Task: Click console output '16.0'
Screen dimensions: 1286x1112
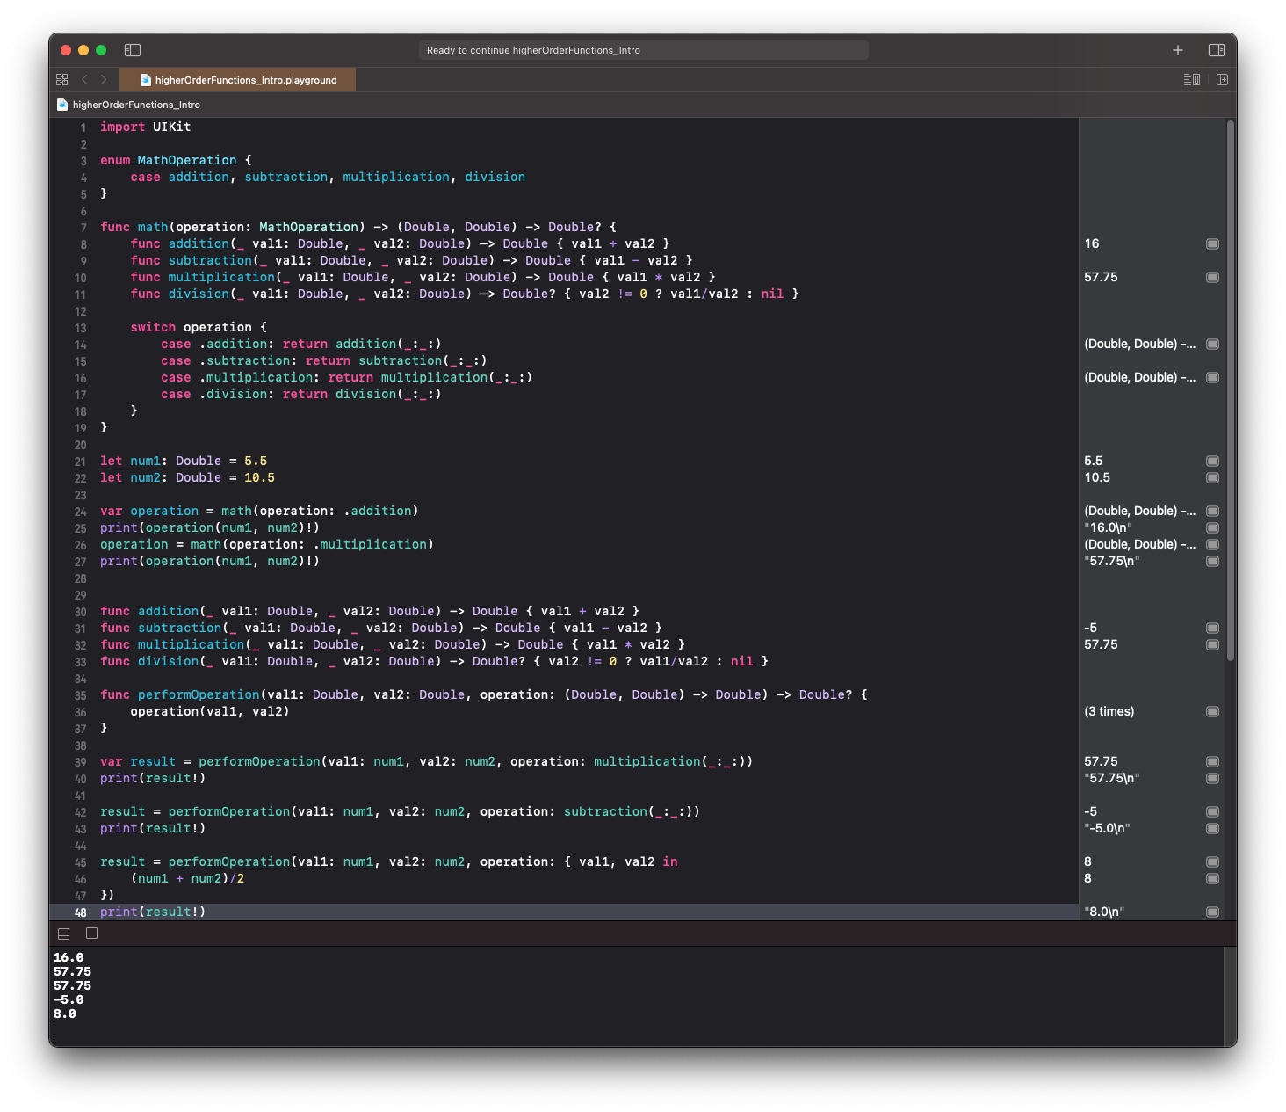Action: 69,957
